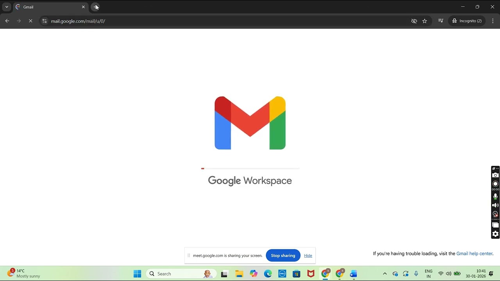The width and height of the screenshot is (500, 281).
Task: Select recording region with the window icon
Action: [x=495, y=225]
